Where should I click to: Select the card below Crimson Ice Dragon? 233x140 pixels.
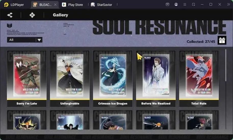(x=113, y=120)
